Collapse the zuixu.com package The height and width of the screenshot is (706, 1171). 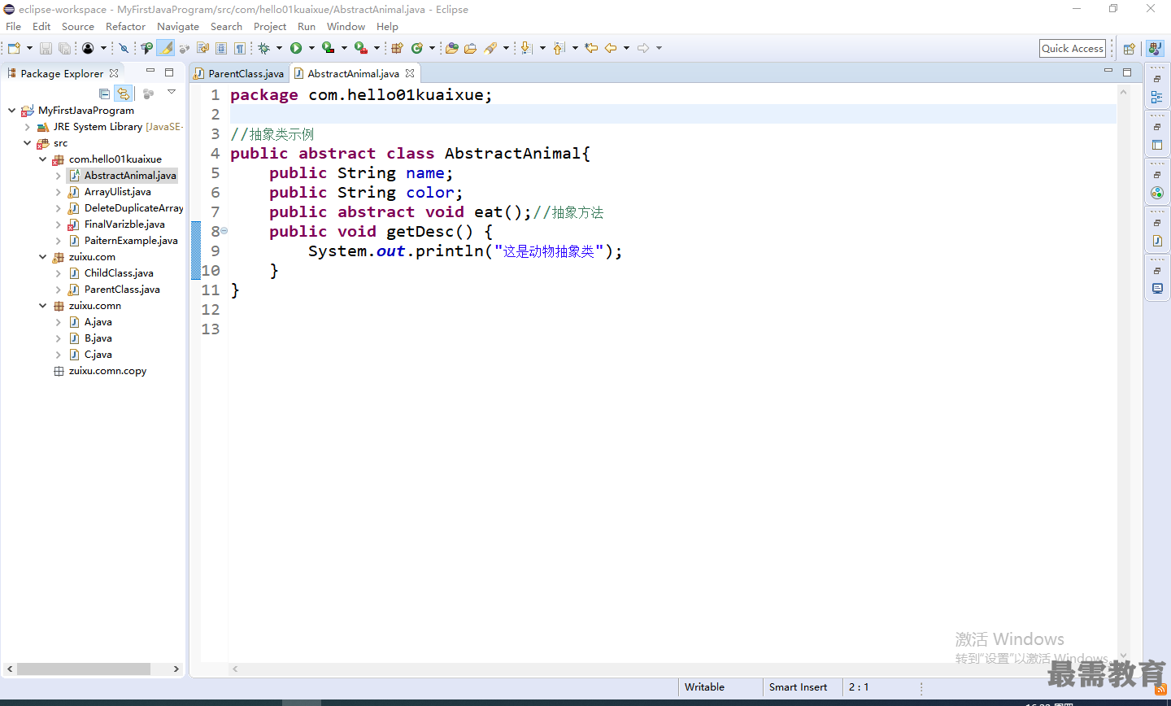click(42, 257)
